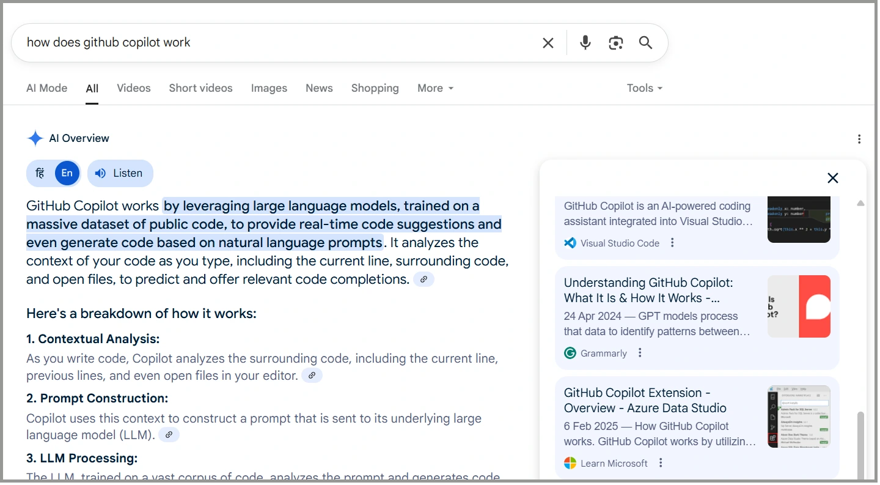
Task: Open 'Understanding GitHub Copilot' Grammarly result
Action: click(x=648, y=291)
